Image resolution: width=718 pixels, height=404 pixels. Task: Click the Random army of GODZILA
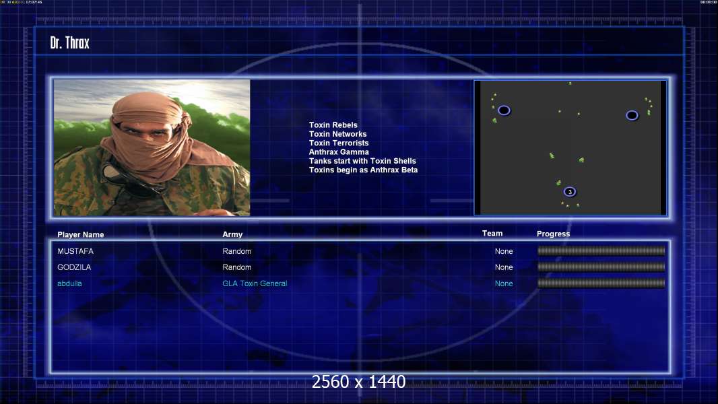[236, 267]
